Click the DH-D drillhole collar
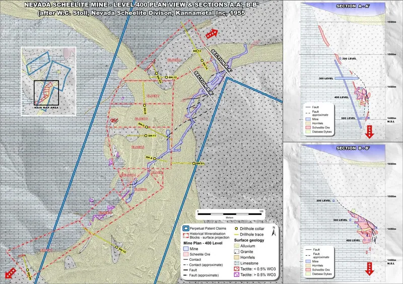The height and width of the screenshot is (284, 403). [145, 105]
